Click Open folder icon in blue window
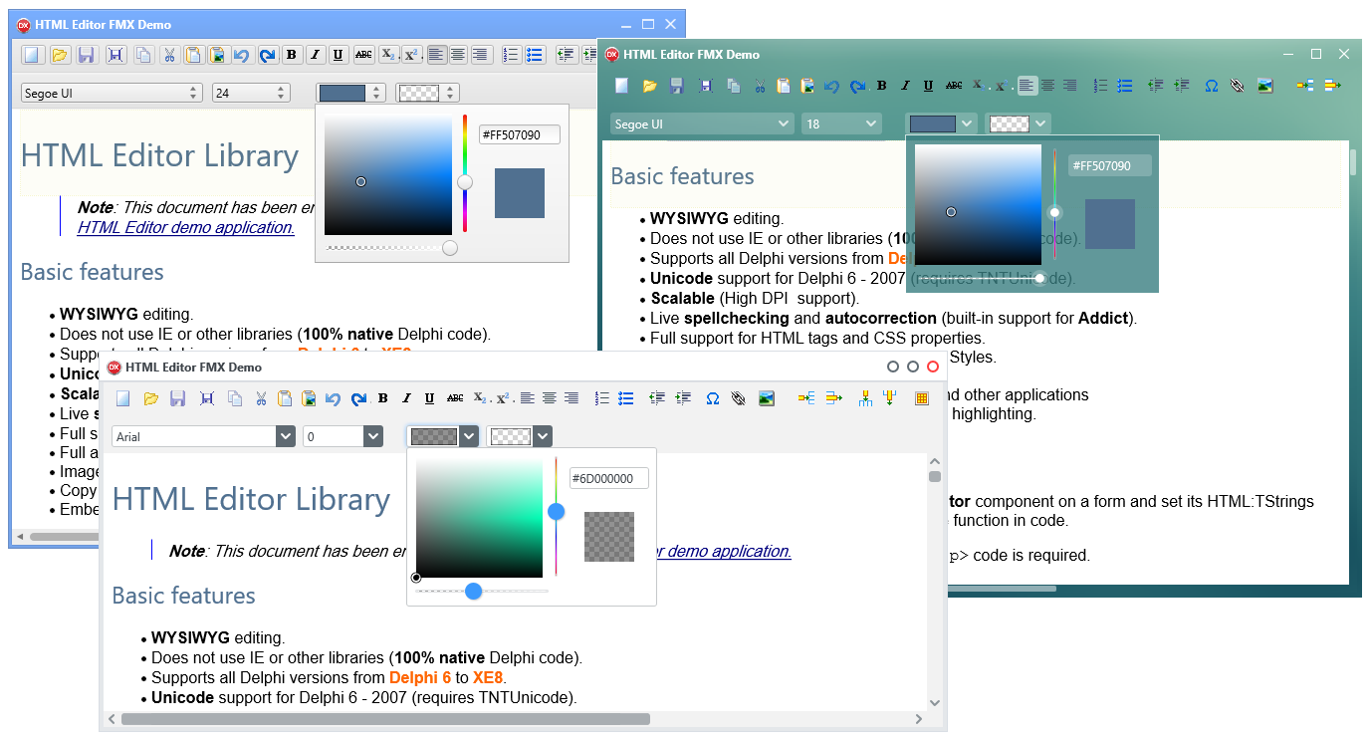 (60, 55)
